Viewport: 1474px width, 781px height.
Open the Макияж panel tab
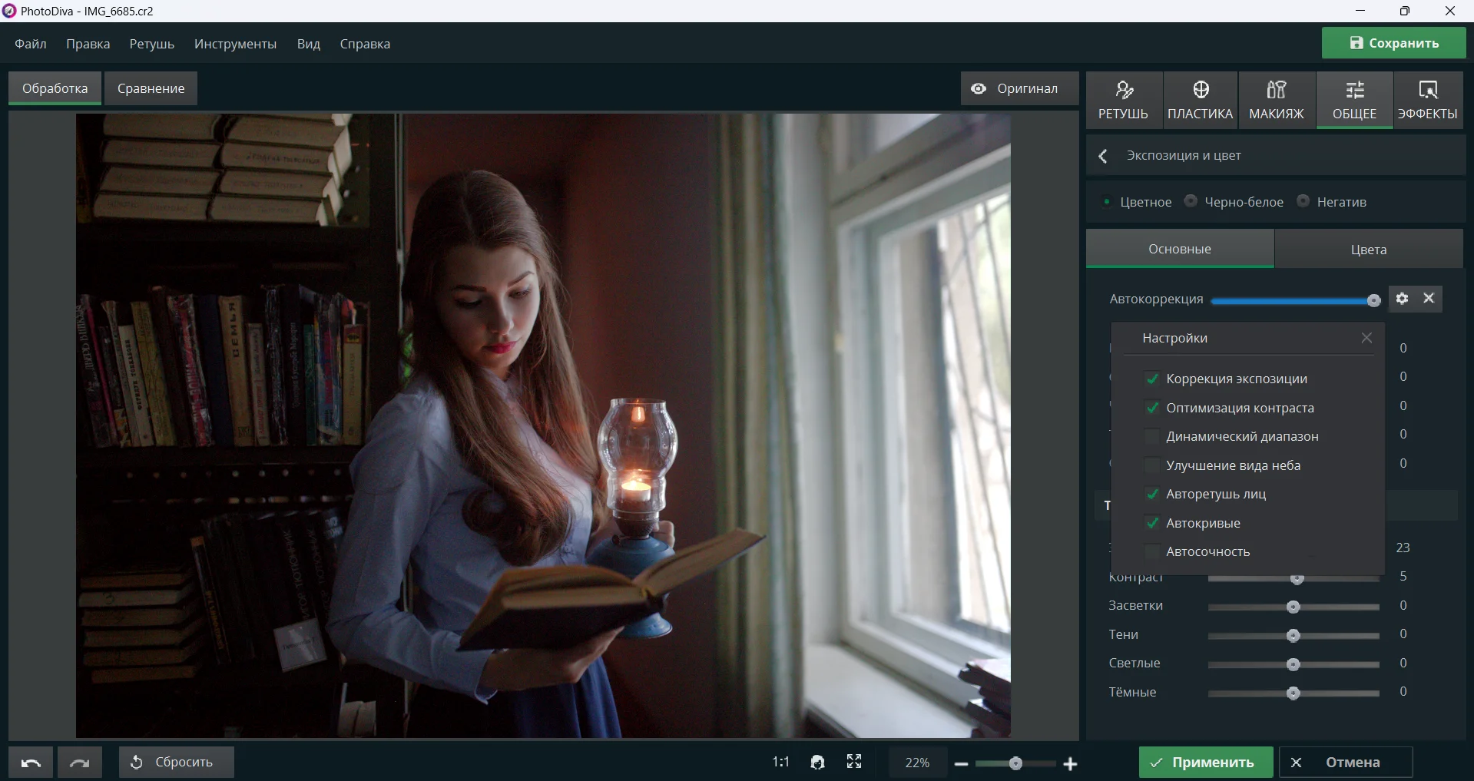pos(1277,100)
